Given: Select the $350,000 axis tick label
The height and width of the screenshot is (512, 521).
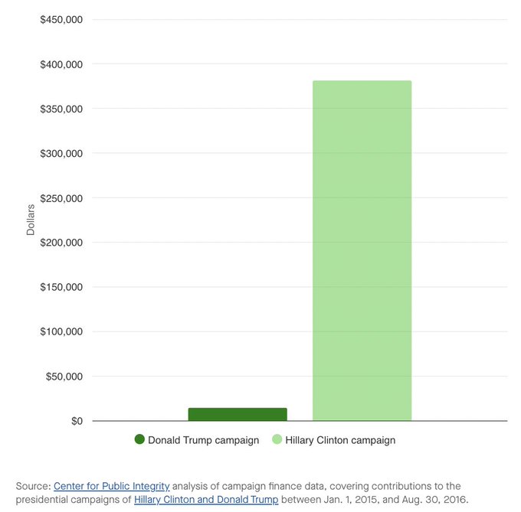Looking at the screenshot, I should tap(61, 109).
